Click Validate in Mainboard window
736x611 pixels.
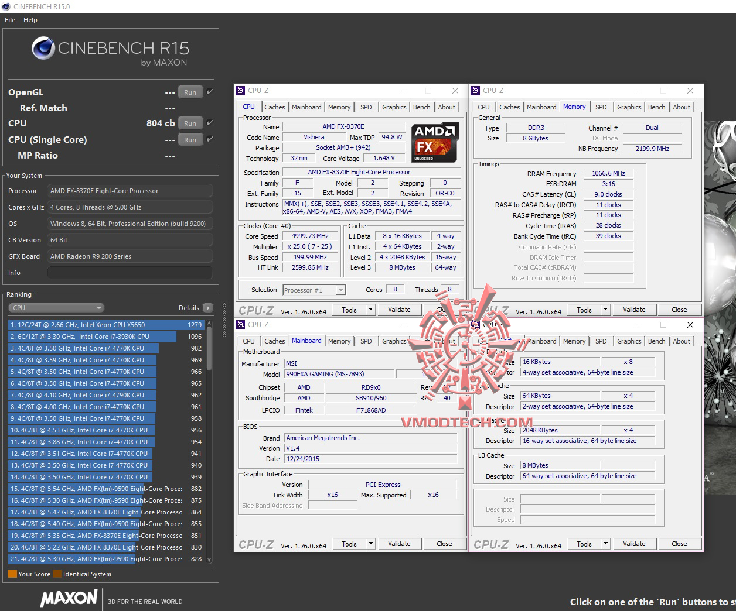399,544
